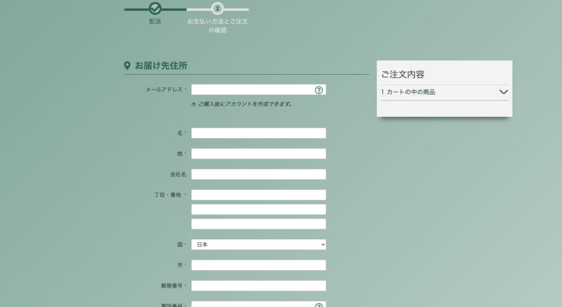The width and height of the screenshot is (562, 307).
Task: Click the メールアドレス input field
Action: tap(252, 90)
